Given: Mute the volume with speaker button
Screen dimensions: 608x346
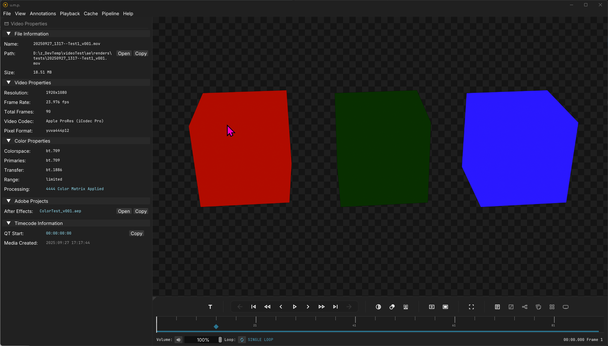Looking at the screenshot, I should click(178, 340).
